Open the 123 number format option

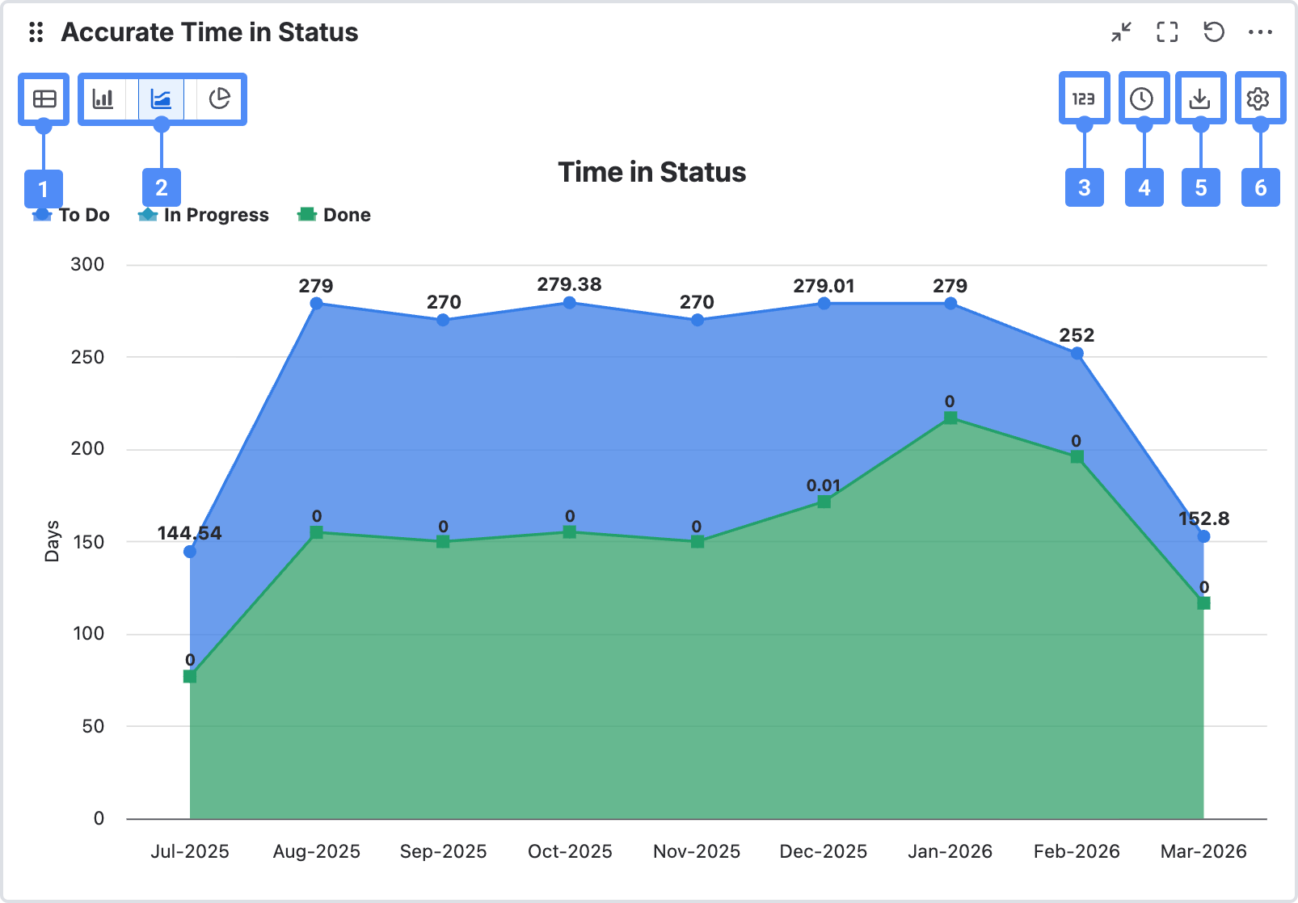coord(1084,99)
